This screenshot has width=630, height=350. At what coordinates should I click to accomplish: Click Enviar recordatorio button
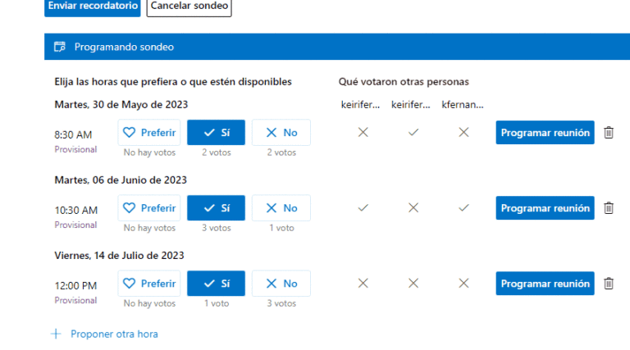pyautogui.click(x=93, y=6)
